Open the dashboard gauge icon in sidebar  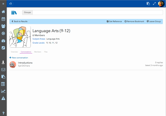point(3,41)
